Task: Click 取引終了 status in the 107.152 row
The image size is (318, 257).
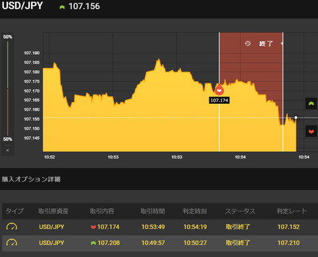Action: 238,227
